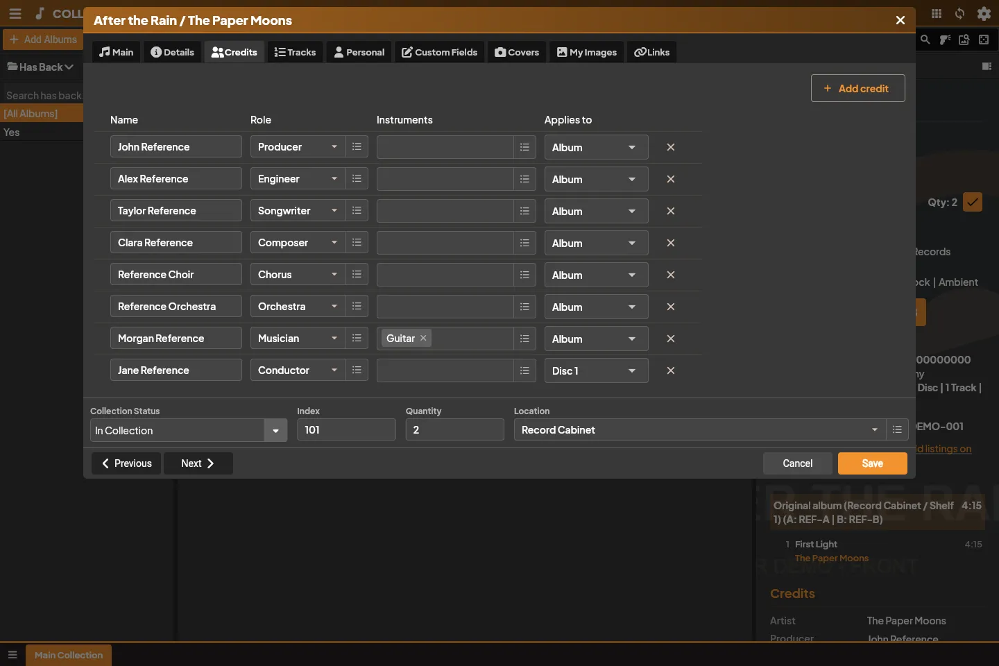Open the Location list manager icon
Screen dimensions: 999x666
tap(897, 430)
